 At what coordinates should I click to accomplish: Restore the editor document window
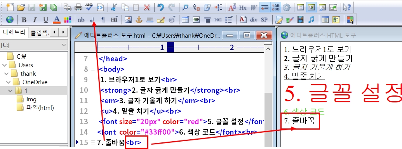click(x=247, y=35)
